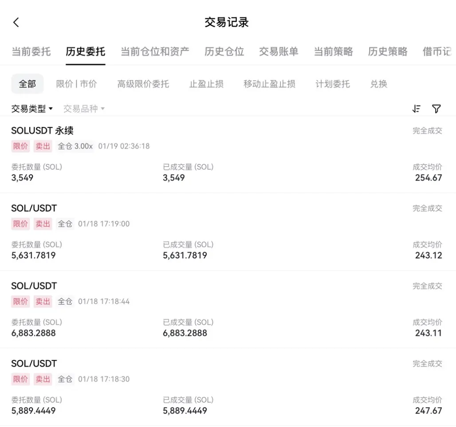
Task: Select the 限价 | 市价 filter
Action: pyautogui.click(x=76, y=84)
